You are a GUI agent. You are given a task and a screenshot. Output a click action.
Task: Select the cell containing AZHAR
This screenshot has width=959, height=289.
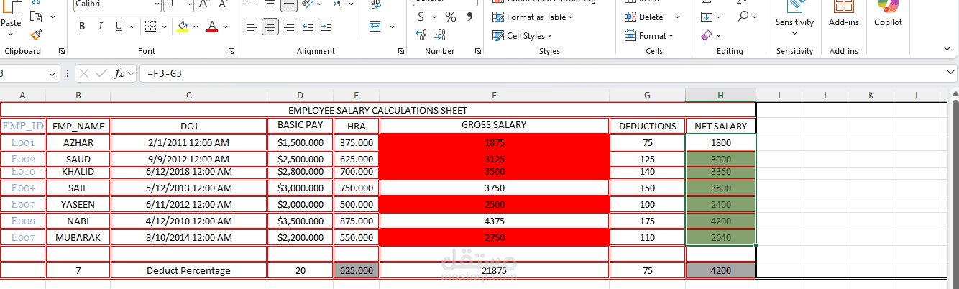coord(78,142)
